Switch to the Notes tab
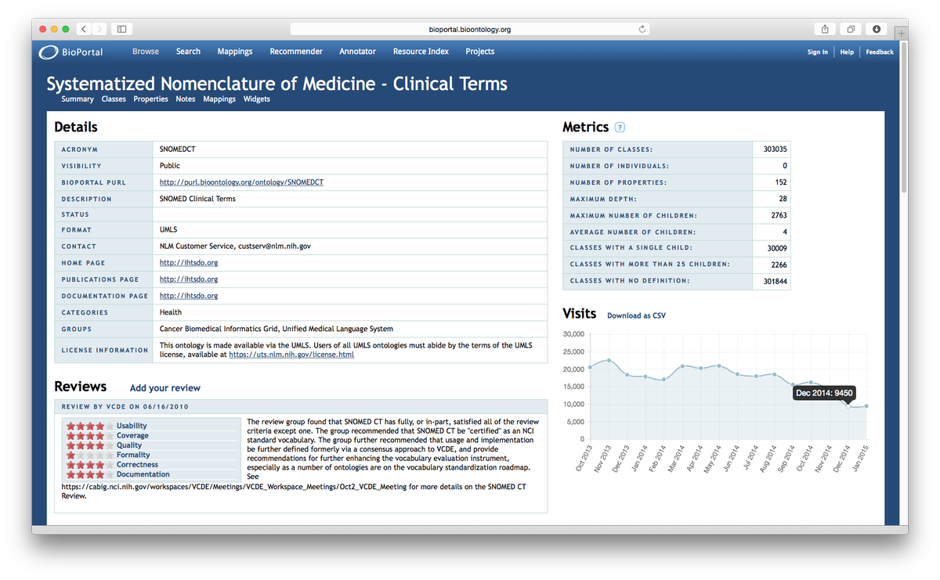Viewport: 940px width, 580px height. pos(186,99)
